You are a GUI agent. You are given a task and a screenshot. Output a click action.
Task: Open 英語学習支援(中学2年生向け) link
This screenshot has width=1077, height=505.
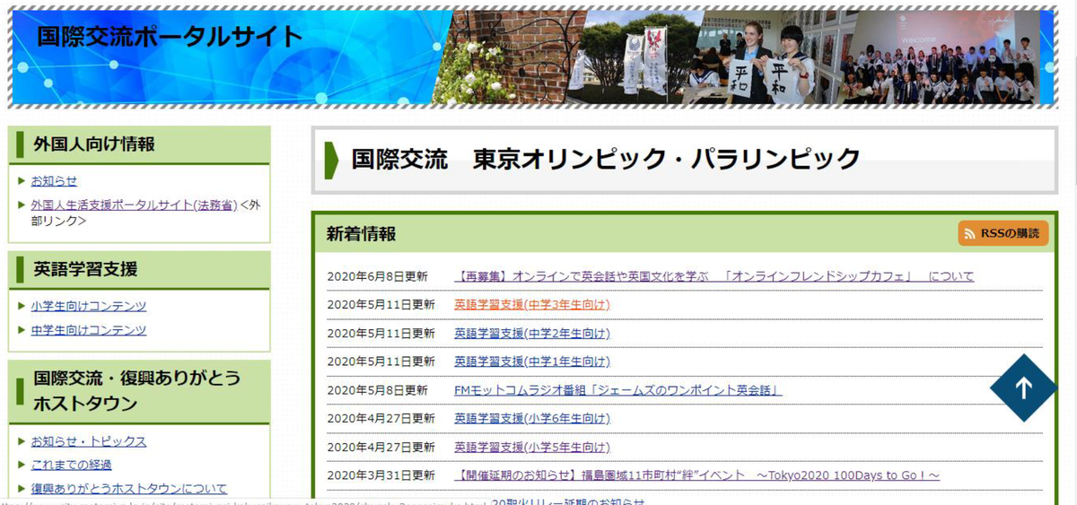point(531,334)
